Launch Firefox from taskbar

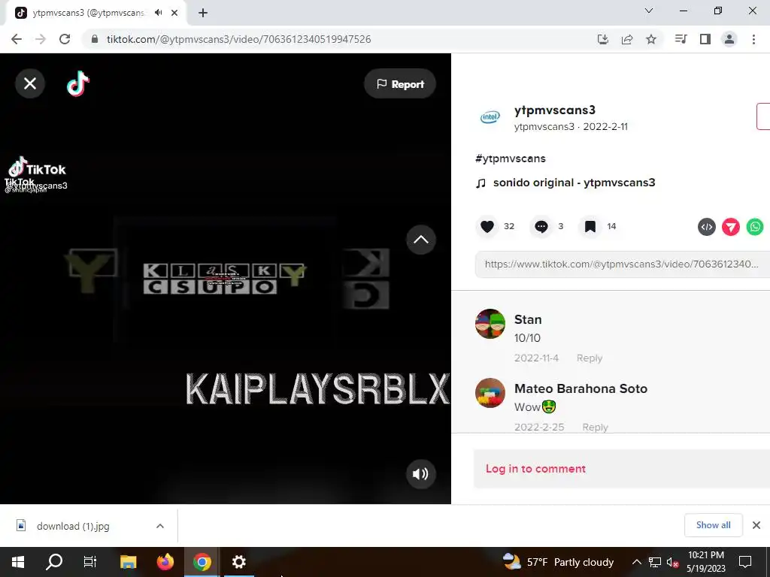coord(165,562)
